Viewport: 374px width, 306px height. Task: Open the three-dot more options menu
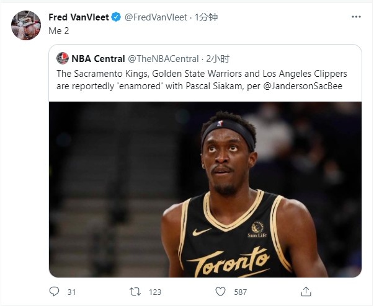point(356,17)
